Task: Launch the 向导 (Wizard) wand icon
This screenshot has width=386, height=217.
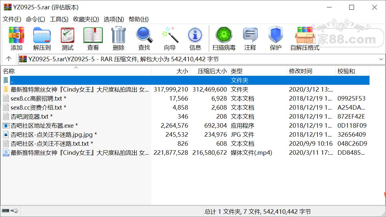Action: [170, 35]
